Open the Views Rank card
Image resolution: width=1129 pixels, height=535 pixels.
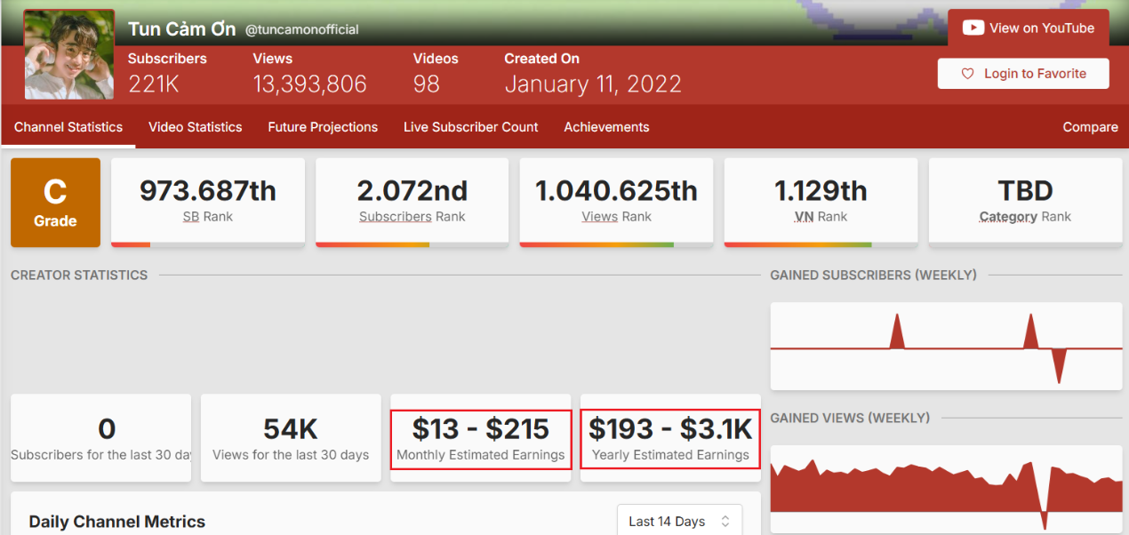pyautogui.click(x=616, y=202)
